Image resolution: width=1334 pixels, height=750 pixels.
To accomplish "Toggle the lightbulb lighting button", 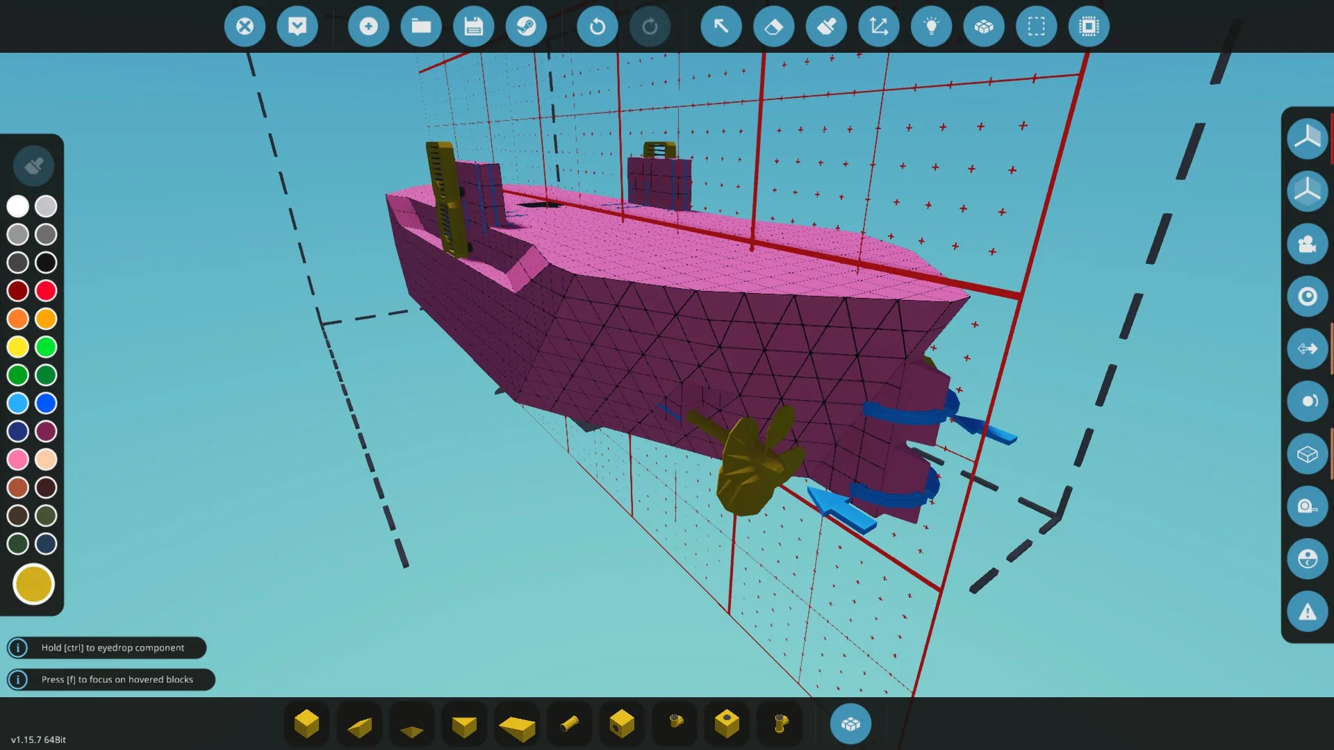I will (931, 26).
